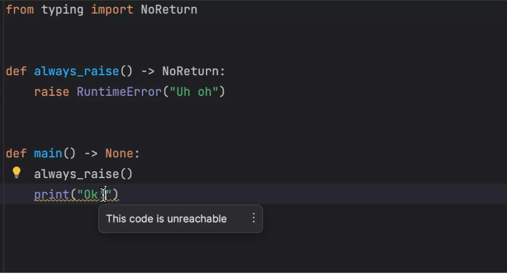Click the NoReturn return annotation
507x274 pixels.
click(190, 71)
